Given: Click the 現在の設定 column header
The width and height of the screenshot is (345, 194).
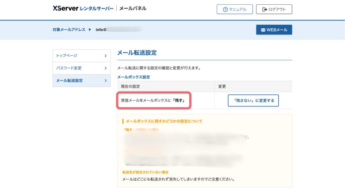Looking at the screenshot, I should coord(130,87).
